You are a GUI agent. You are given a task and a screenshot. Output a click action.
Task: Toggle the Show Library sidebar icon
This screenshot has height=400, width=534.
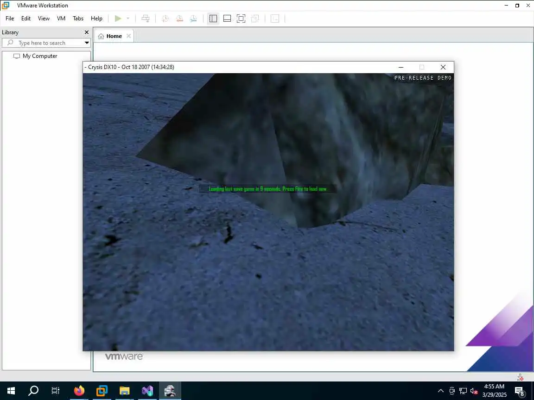click(213, 19)
